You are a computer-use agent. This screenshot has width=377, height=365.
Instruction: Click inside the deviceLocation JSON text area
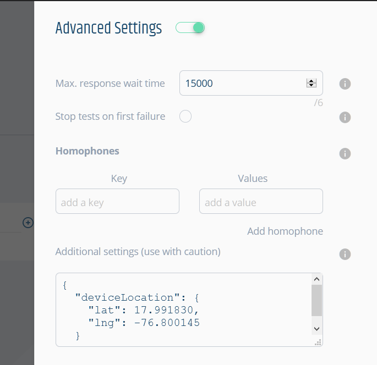(x=184, y=310)
